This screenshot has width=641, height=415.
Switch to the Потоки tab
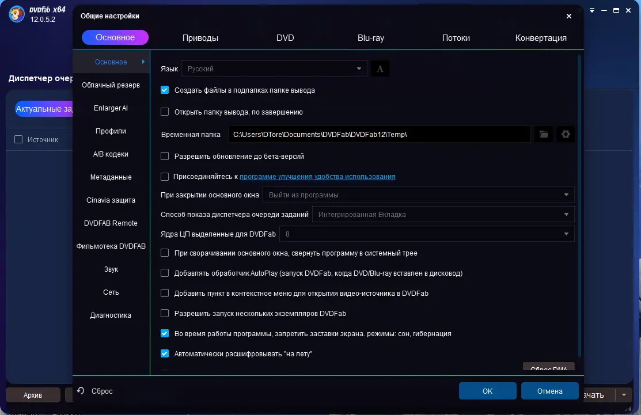pos(456,38)
